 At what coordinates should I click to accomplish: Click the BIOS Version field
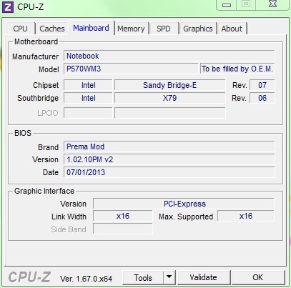tap(169, 159)
